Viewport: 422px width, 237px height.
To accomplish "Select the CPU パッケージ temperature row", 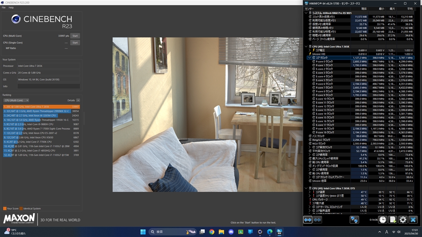I will [x=361, y=200].
